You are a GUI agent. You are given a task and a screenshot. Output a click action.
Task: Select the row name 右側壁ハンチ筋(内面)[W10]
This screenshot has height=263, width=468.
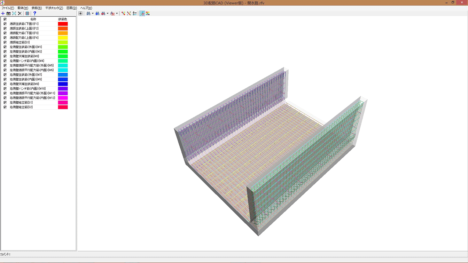28,89
